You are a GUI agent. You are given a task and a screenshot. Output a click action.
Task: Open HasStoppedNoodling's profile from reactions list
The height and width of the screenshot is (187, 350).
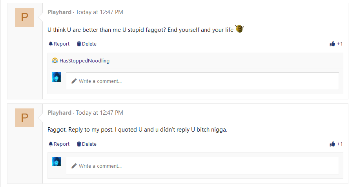[84, 60]
